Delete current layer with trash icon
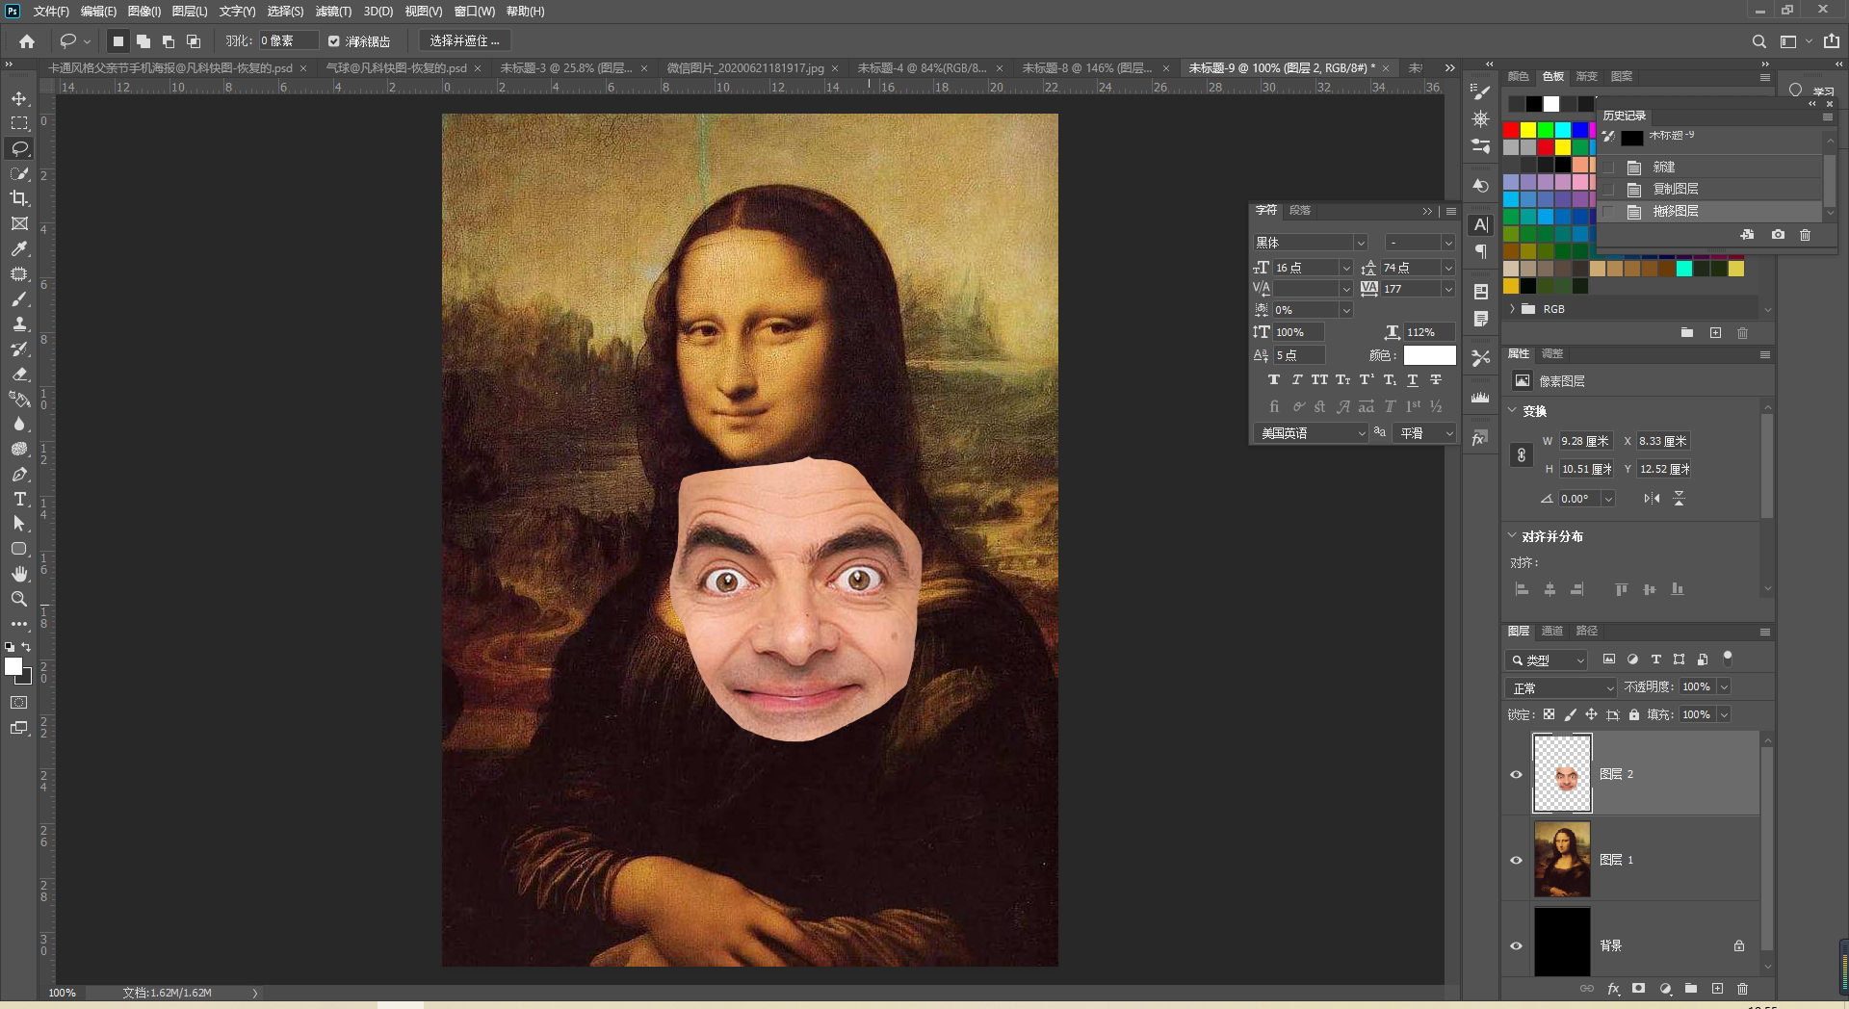The width and height of the screenshot is (1849, 1009). (1742, 989)
